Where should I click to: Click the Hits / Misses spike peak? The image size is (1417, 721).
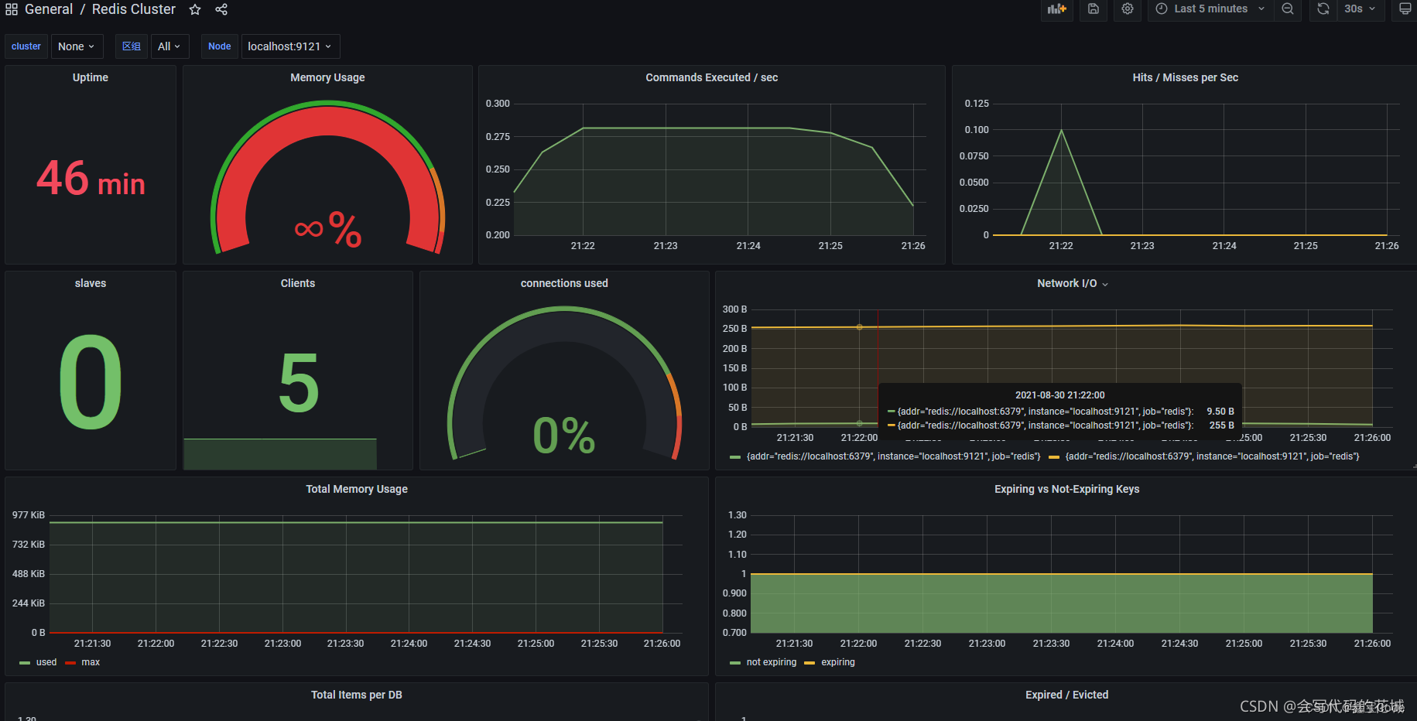coord(1061,130)
